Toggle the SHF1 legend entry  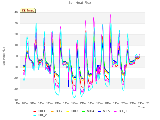click(x=39, y=111)
